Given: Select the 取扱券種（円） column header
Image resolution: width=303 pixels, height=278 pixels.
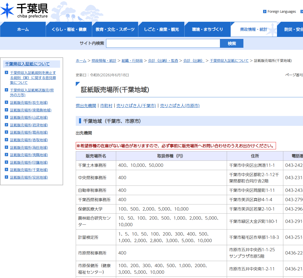Looking at the screenshot, I should pyautogui.click(x=171, y=156).
